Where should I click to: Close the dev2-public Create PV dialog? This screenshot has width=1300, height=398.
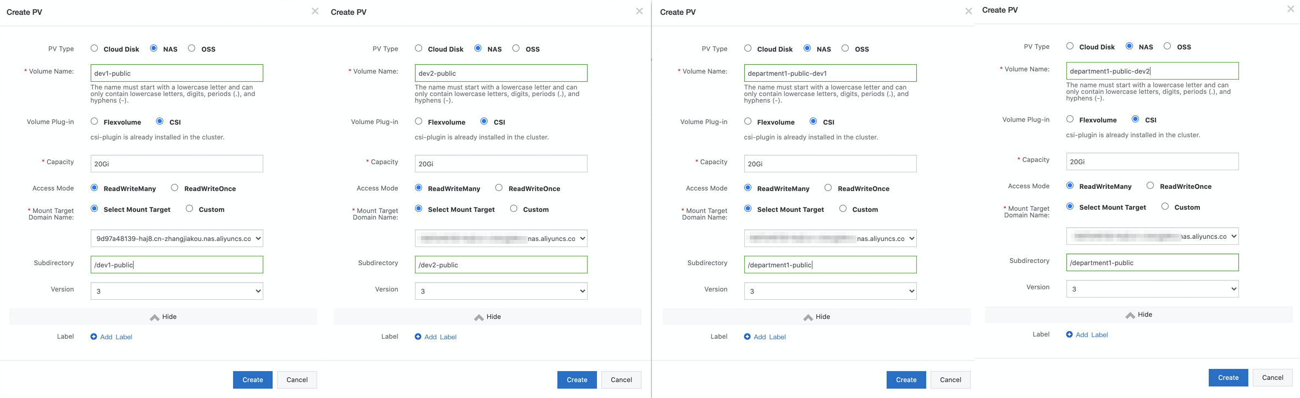click(x=639, y=11)
